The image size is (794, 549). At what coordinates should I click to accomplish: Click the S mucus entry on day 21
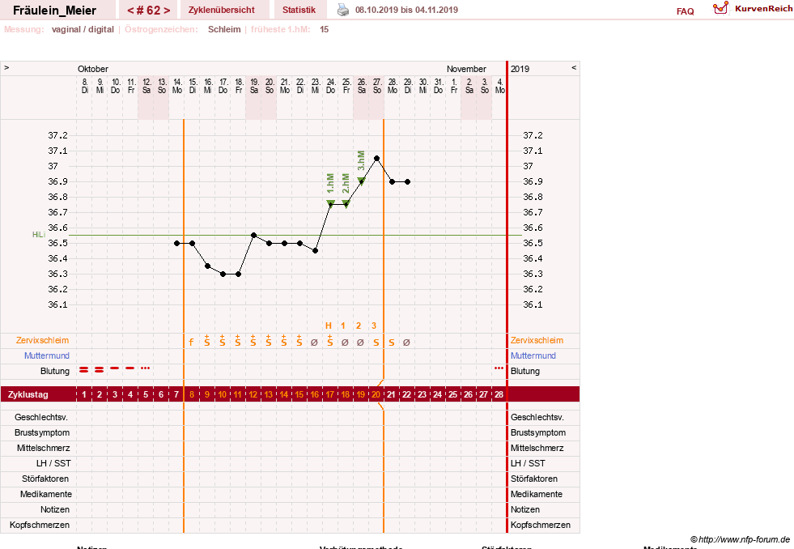point(392,343)
